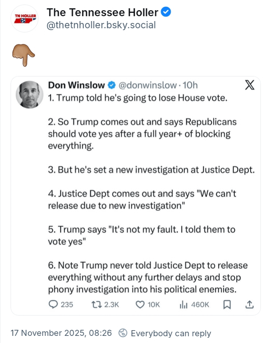Click the views chart icon showing 460K
This screenshot has height=343, width=271.
point(183,304)
